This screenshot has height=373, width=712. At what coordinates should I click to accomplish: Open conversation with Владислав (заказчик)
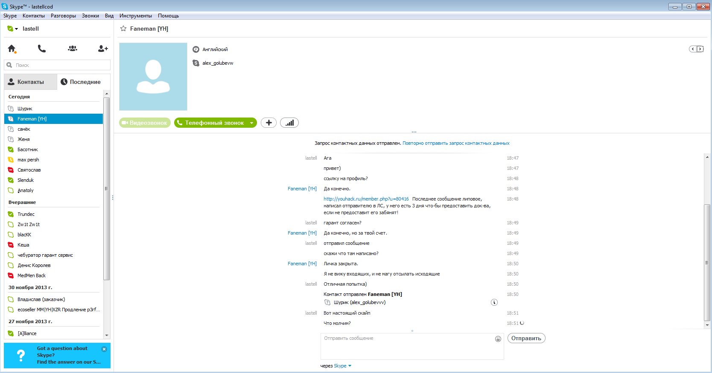coord(54,299)
